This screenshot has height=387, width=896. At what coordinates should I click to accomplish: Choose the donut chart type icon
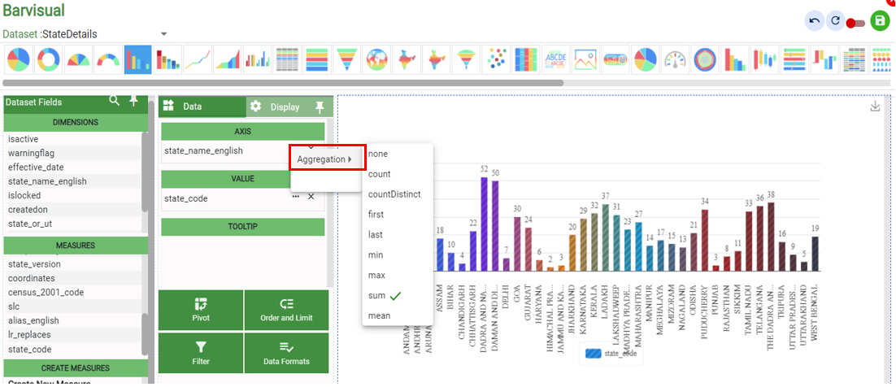tap(50, 59)
